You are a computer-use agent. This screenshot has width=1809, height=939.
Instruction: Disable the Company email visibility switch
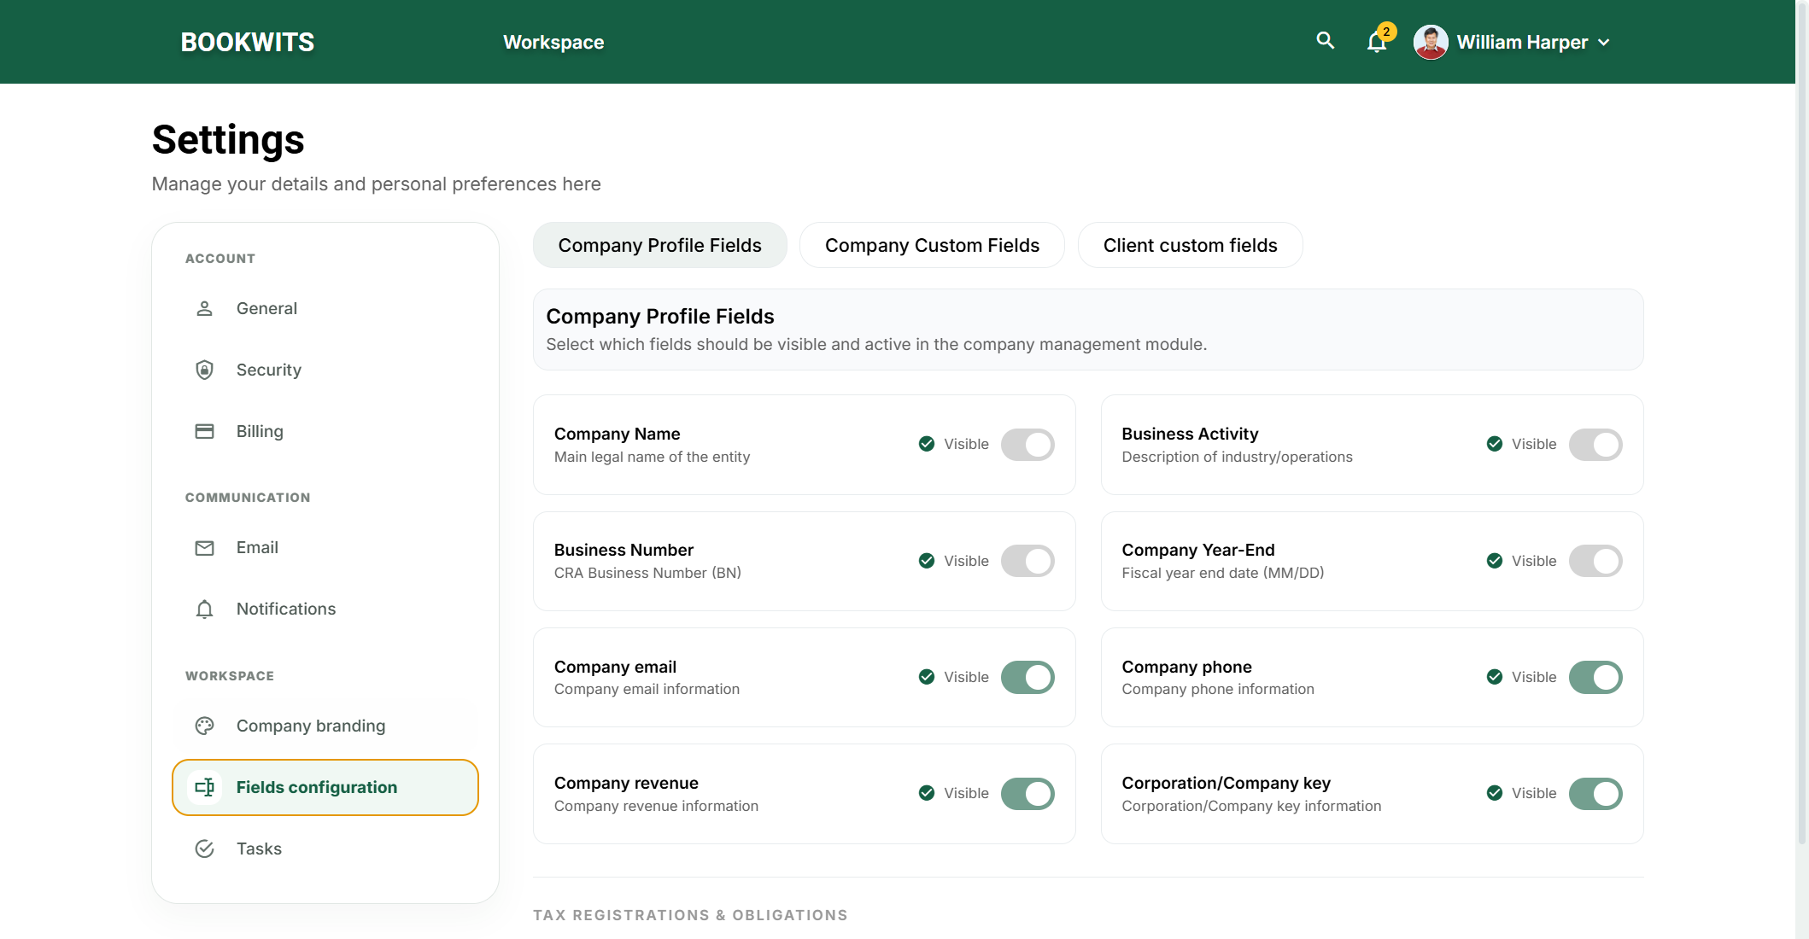click(x=1027, y=677)
